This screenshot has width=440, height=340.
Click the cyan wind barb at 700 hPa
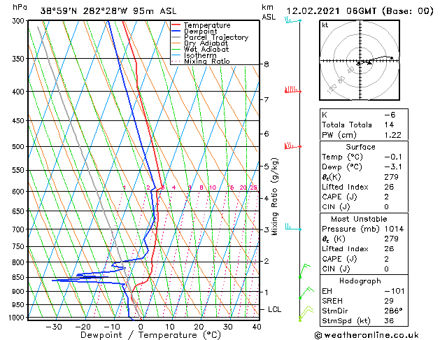[293, 227]
